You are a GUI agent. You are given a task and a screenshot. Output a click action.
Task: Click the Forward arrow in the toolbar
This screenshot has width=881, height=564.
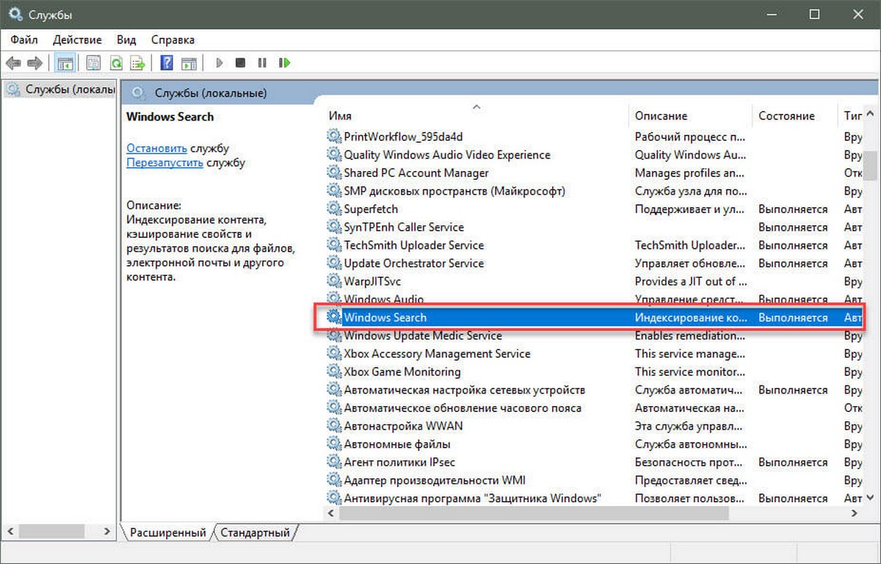click(35, 63)
